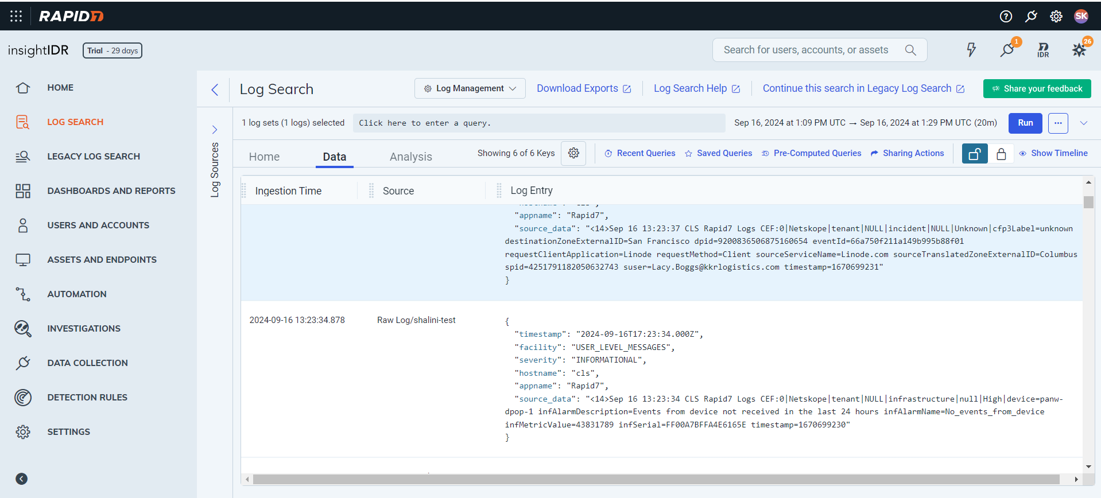1101x498 pixels.
Task: Click the Assets and Endpoints monitor icon
Action: click(23, 260)
